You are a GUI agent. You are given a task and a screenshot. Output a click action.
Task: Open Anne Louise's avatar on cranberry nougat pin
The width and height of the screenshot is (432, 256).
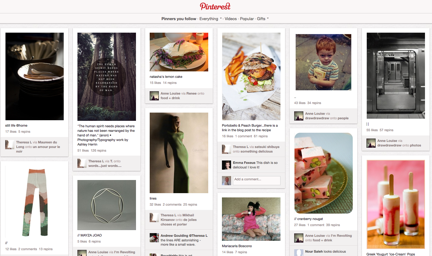click(299, 238)
